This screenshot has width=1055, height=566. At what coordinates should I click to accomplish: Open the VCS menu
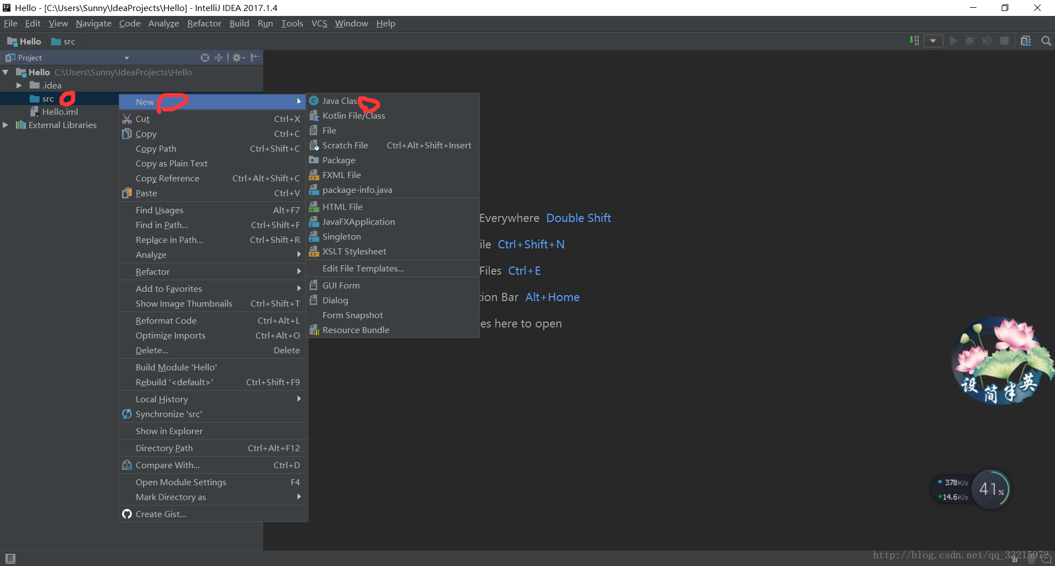pyautogui.click(x=319, y=24)
